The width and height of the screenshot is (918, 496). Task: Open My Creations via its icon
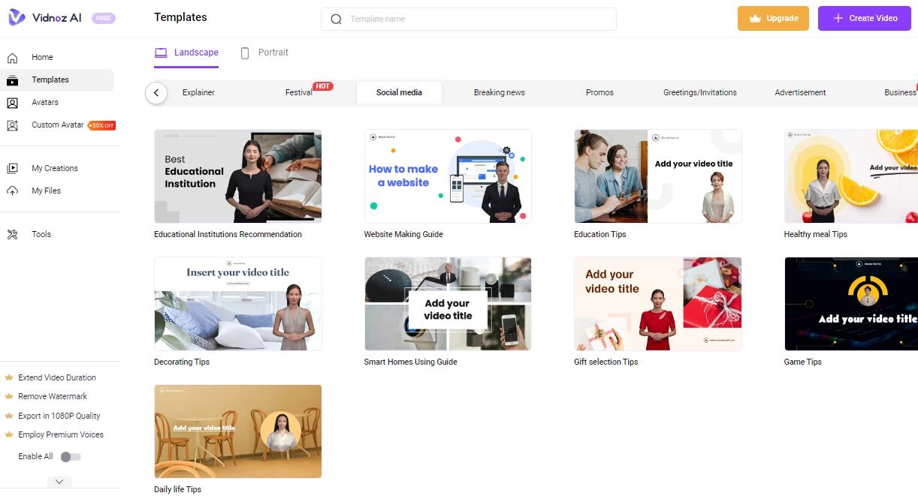[x=12, y=169]
